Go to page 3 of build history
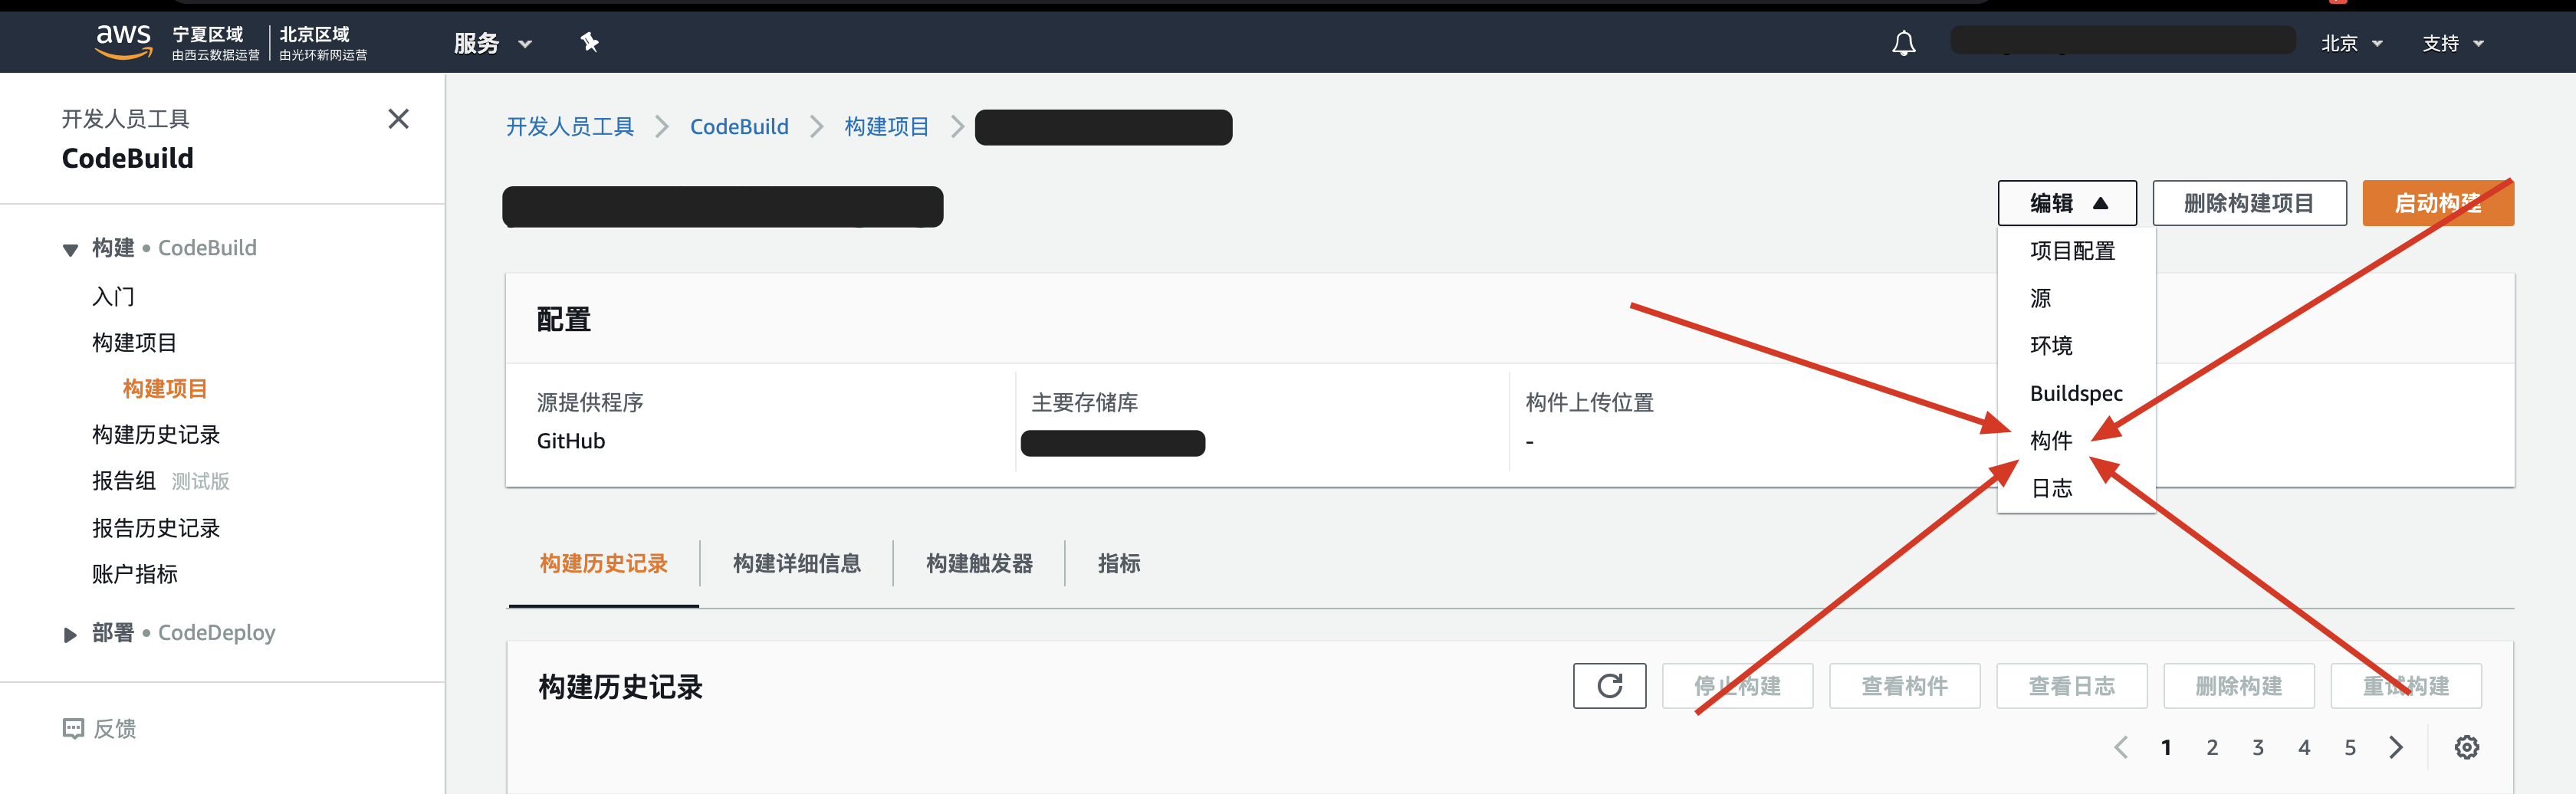Viewport: 2576px width, 794px height. tap(2257, 747)
